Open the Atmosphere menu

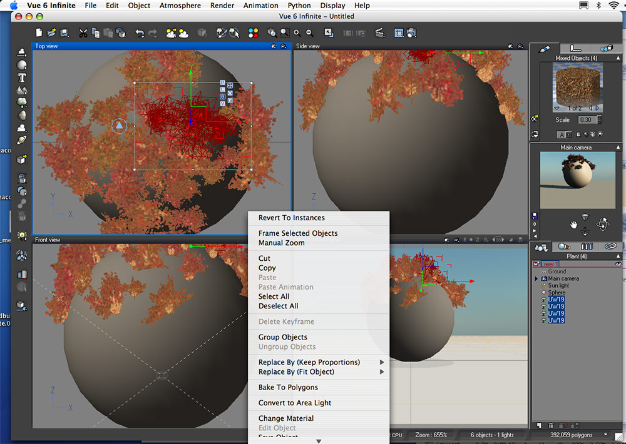point(180,6)
